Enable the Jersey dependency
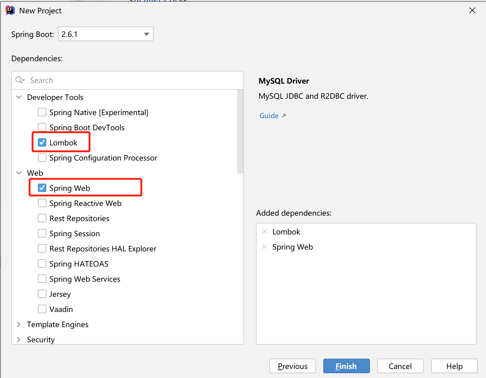 point(42,294)
